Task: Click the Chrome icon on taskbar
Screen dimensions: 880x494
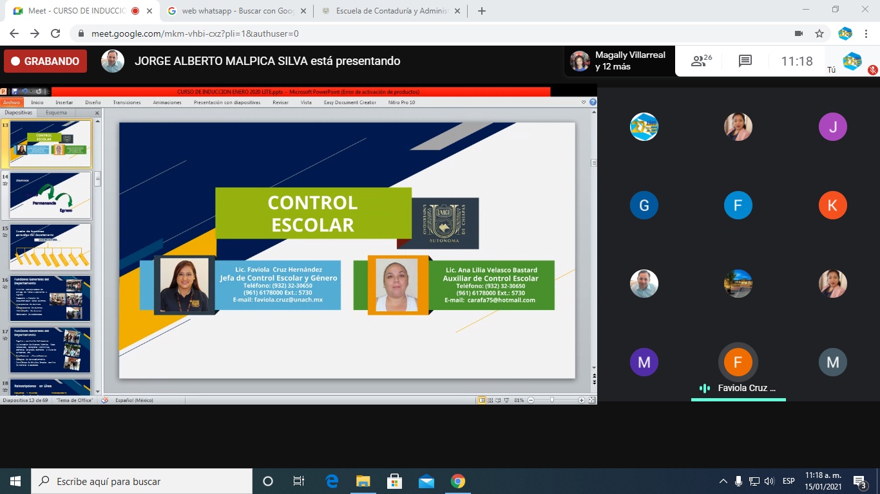Action: 458,481
